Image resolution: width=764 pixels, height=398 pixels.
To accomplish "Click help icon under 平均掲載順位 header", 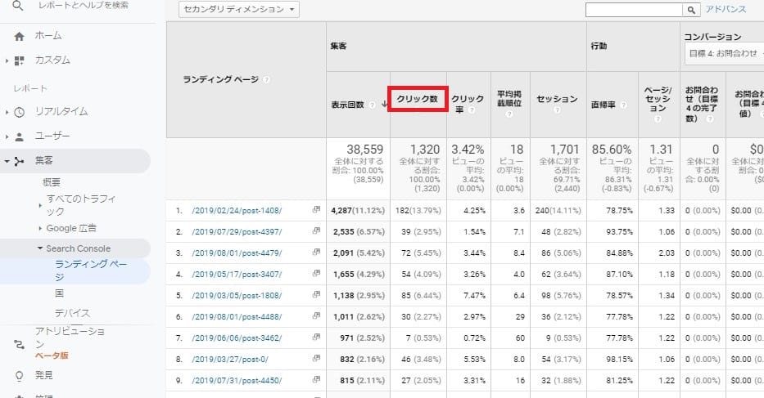I will click(509, 114).
